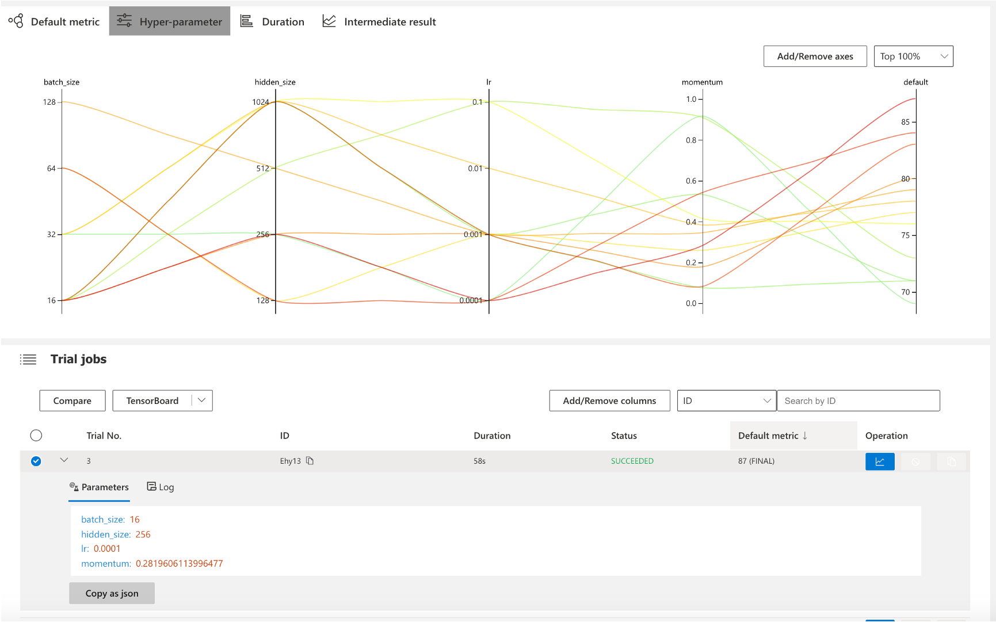
Task: Click the Add/Remove axes button
Action: (x=815, y=56)
